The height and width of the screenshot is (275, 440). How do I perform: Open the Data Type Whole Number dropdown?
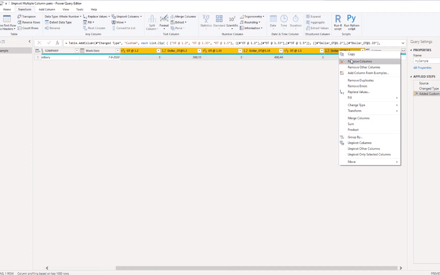click(x=63, y=16)
